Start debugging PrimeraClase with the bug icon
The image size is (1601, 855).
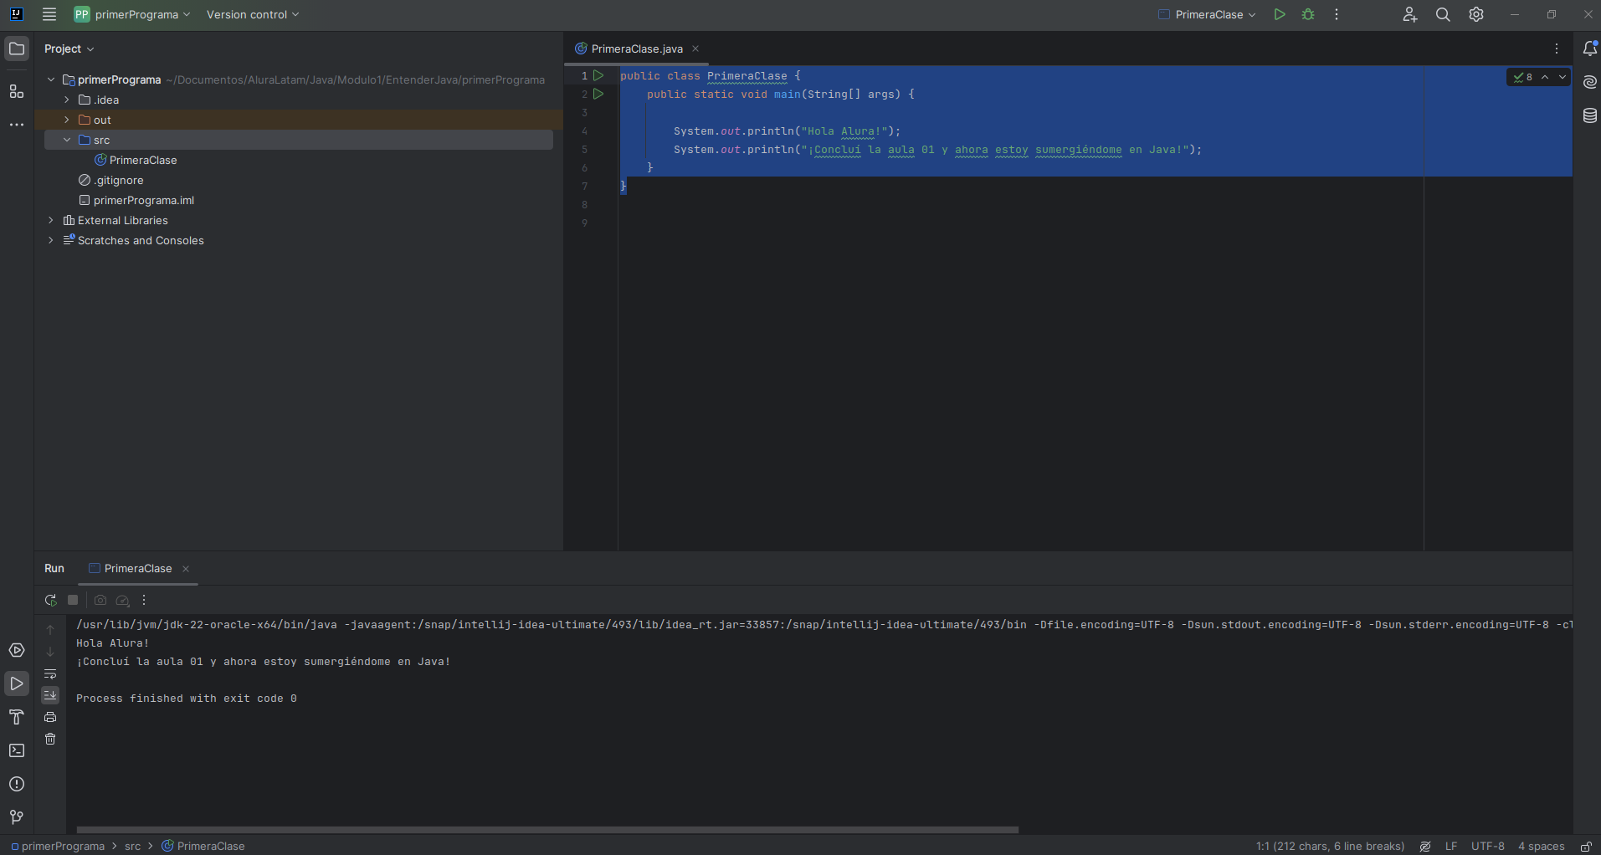tap(1308, 14)
